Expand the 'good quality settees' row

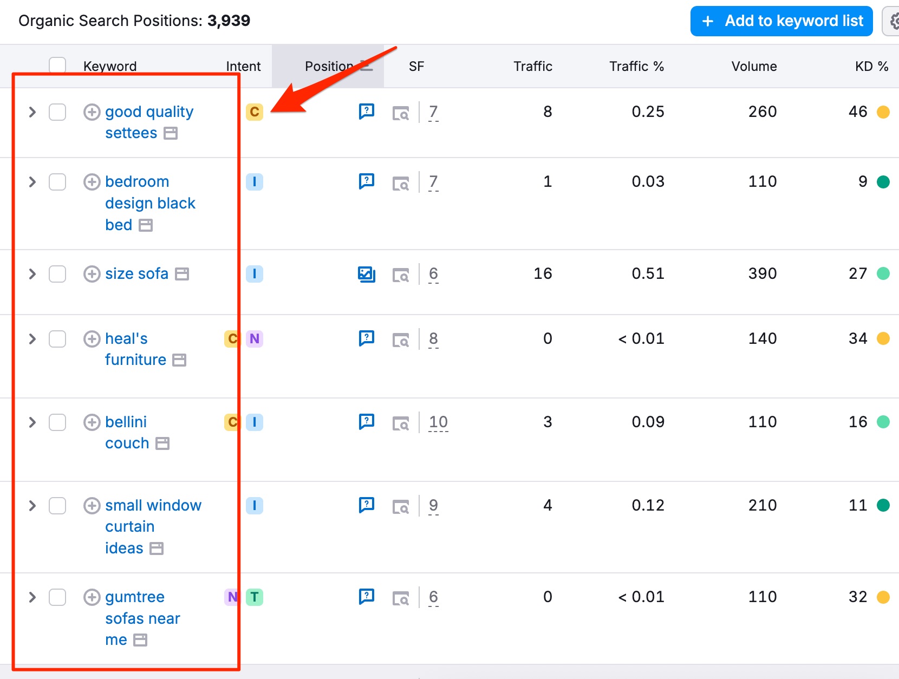click(x=32, y=112)
